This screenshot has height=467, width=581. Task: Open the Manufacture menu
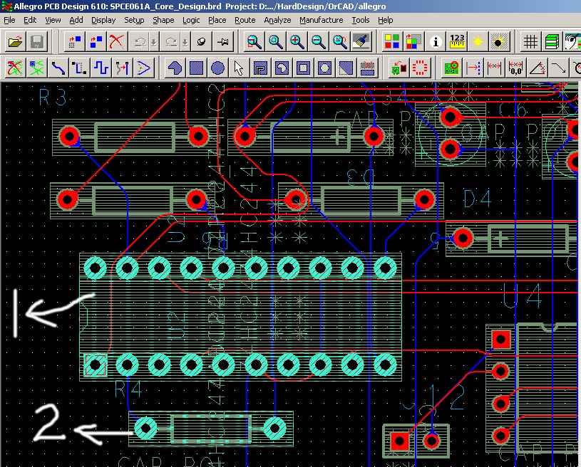[321, 20]
